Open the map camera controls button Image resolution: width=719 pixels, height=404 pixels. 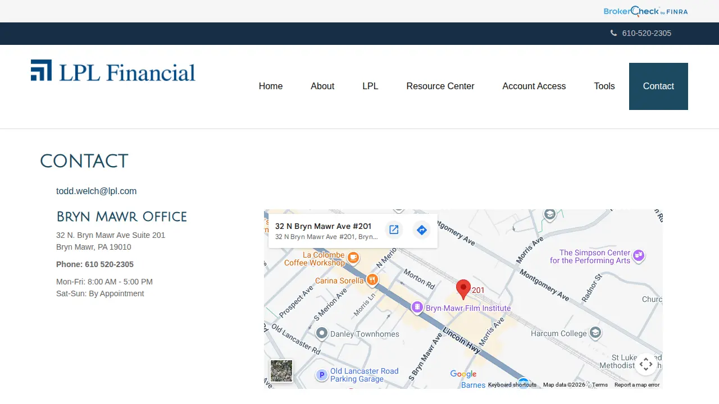point(646,364)
